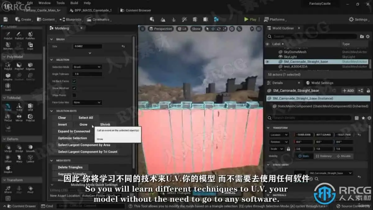Switch to BPP_MASS_Carronade tab
This screenshot has width=373, height=210.
click(90, 10)
